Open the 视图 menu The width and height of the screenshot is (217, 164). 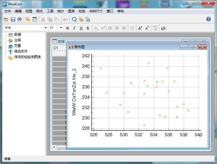tap(29, 11)
